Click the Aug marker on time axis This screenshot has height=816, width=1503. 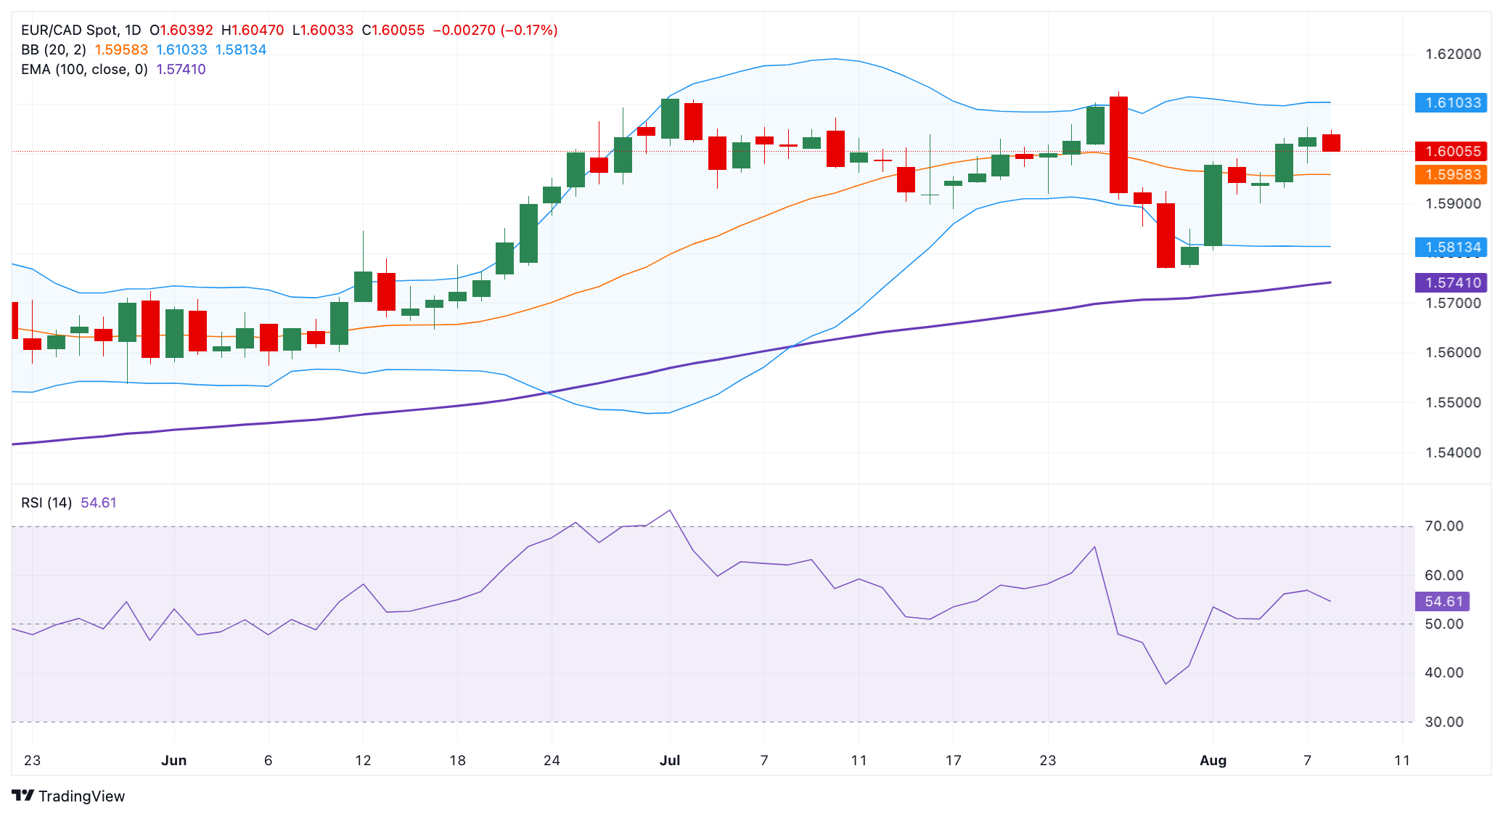(1213, 761)
